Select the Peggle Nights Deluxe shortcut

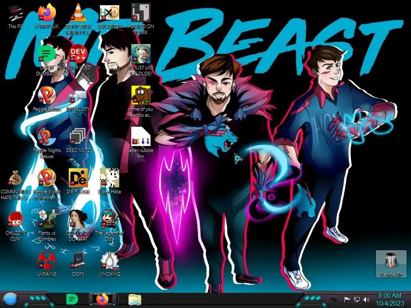pyautogui.click(x=47, y=143)
